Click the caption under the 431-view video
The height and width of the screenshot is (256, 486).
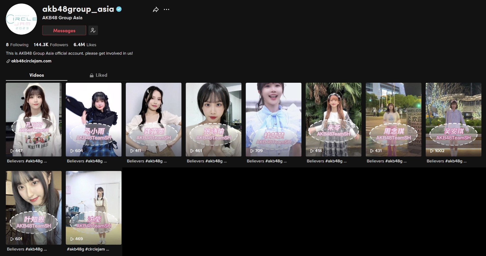coord(387,161)
